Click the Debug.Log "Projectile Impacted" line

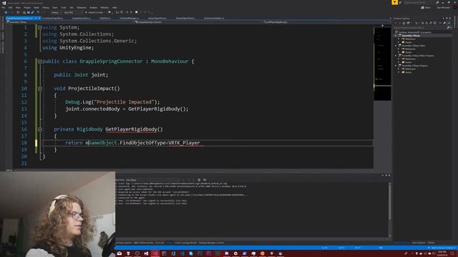tap(112, 102)
